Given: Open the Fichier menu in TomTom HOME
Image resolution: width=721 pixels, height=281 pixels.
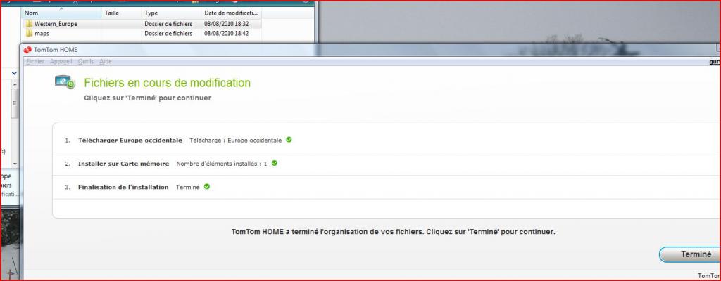Looking at the screenshot, I should (x=35, y=62).
